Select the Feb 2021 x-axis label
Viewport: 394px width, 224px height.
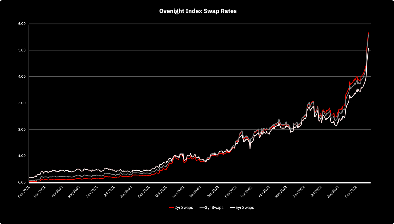[x=23, y=191]
